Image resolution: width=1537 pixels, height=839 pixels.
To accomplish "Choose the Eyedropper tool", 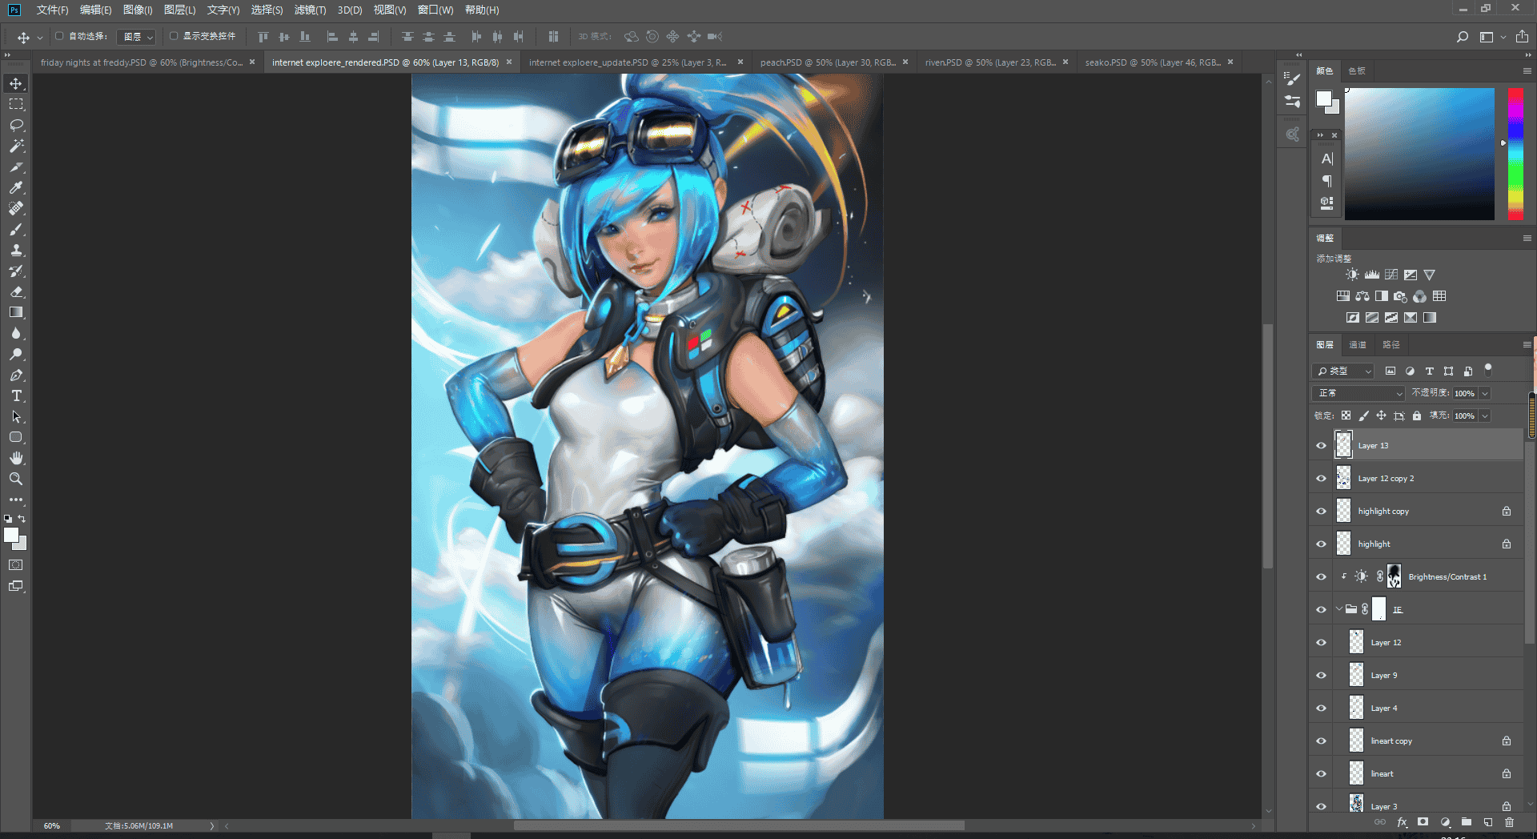I will coord(16,187).
